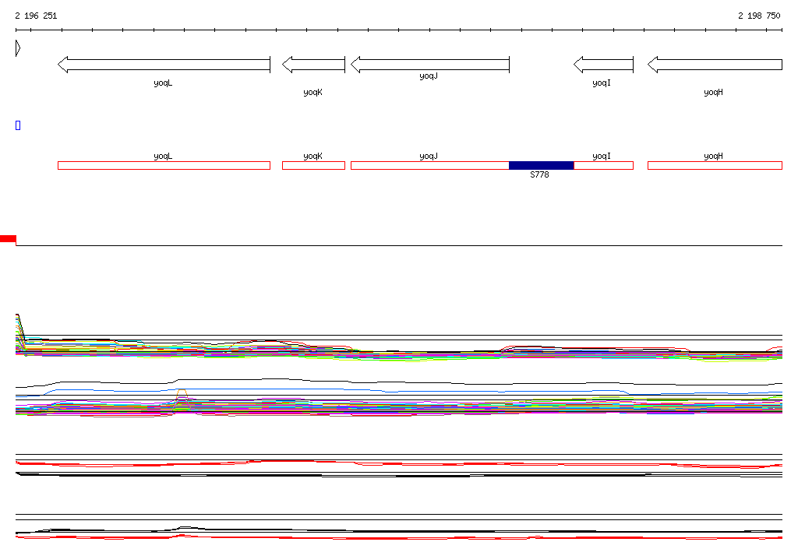
Task: Click the yoqJ label above red box
Action: (x=429, y=157)
